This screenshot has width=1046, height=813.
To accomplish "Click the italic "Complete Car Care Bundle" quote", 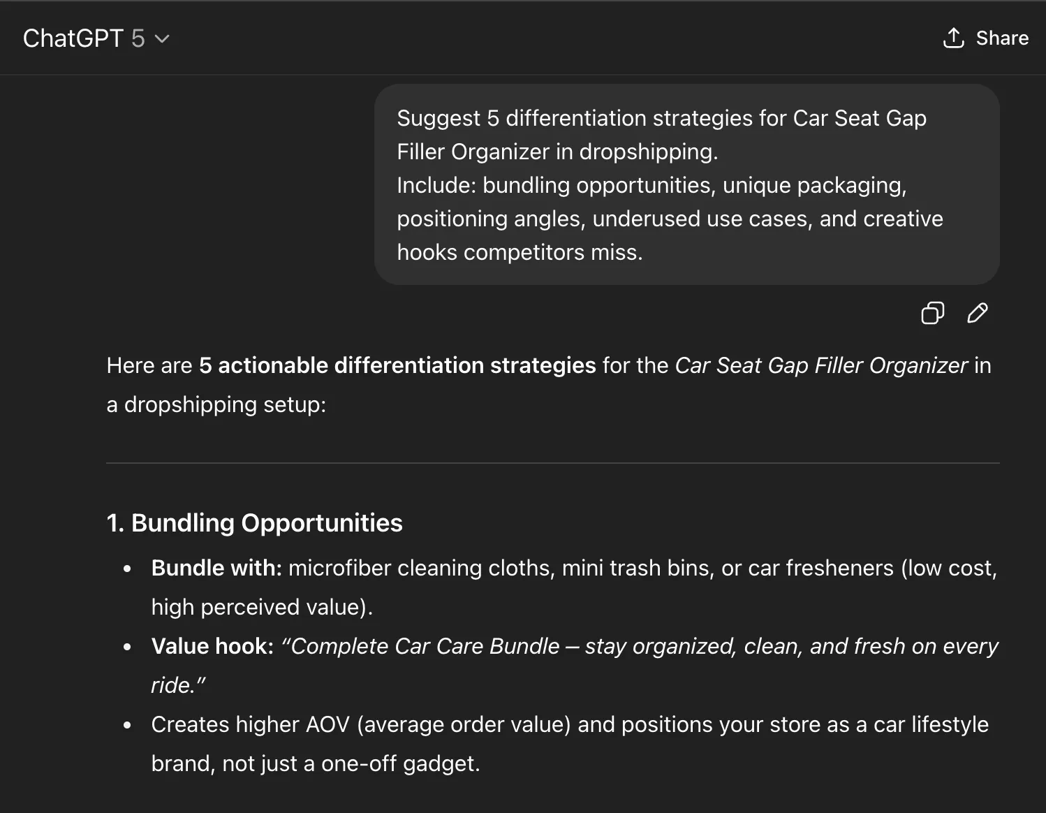I will pos(426,646).
